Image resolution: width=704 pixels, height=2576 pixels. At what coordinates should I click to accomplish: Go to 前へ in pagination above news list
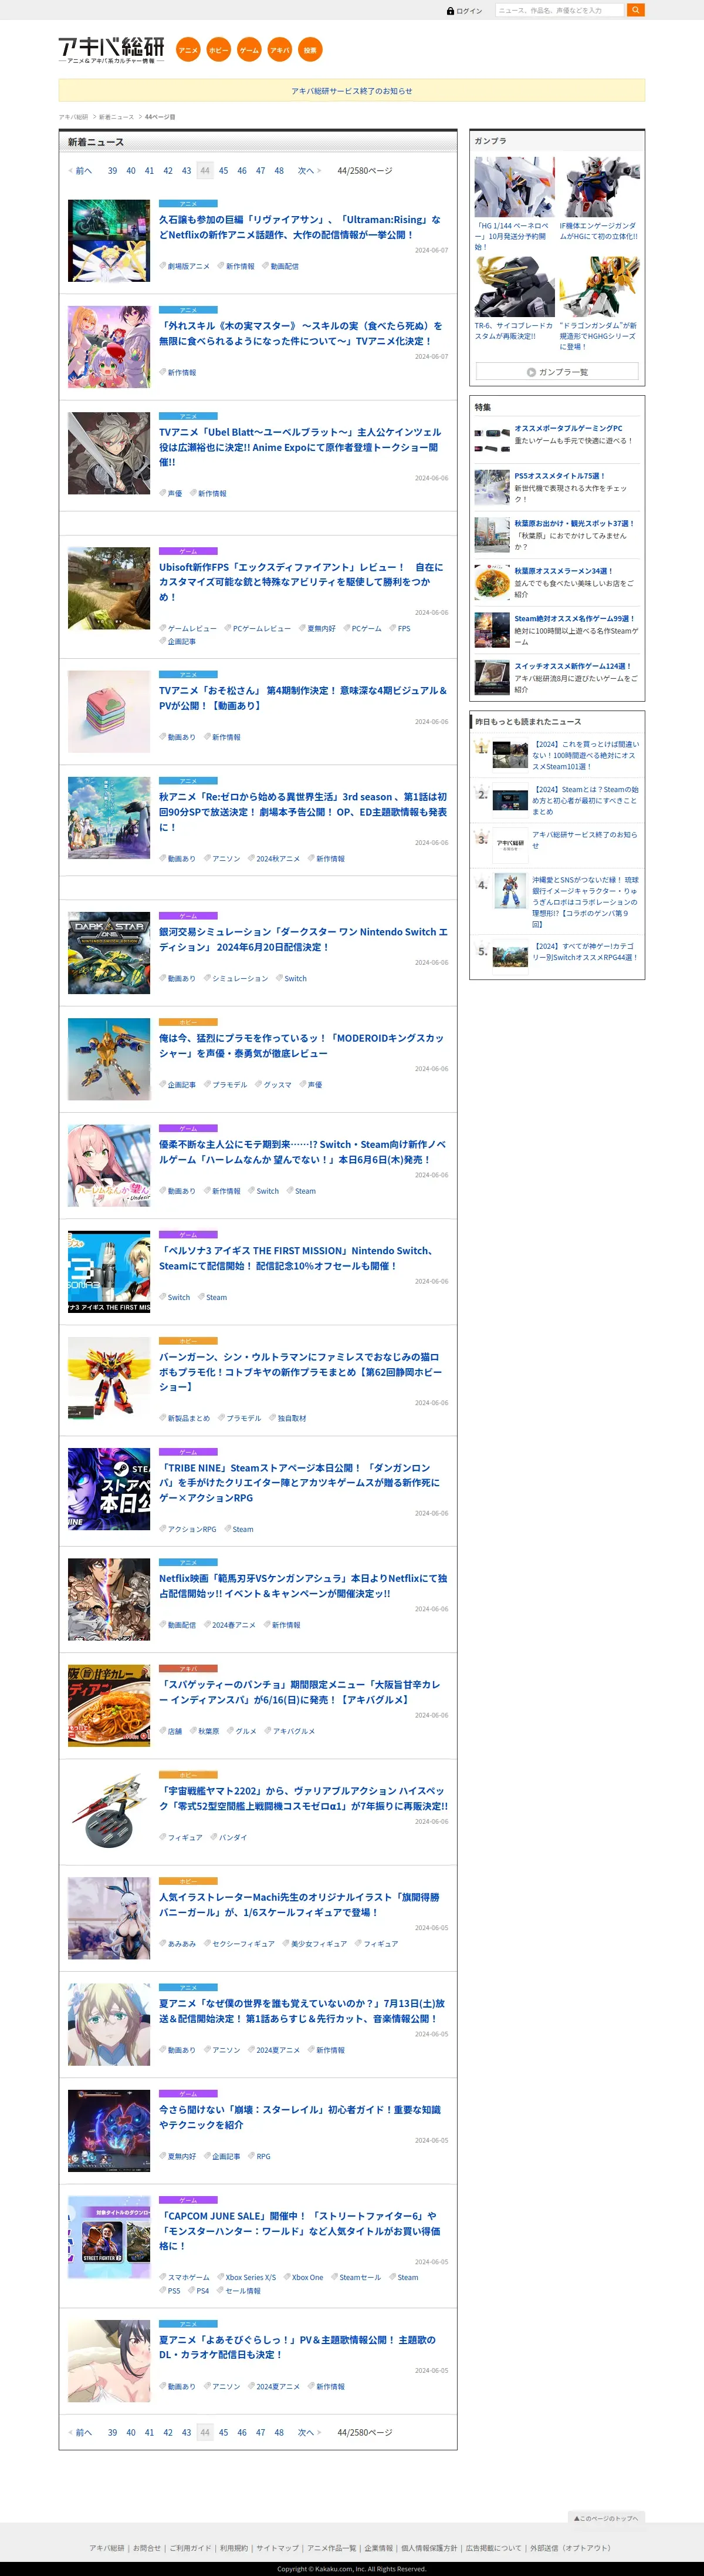click(x=81, y=171)
